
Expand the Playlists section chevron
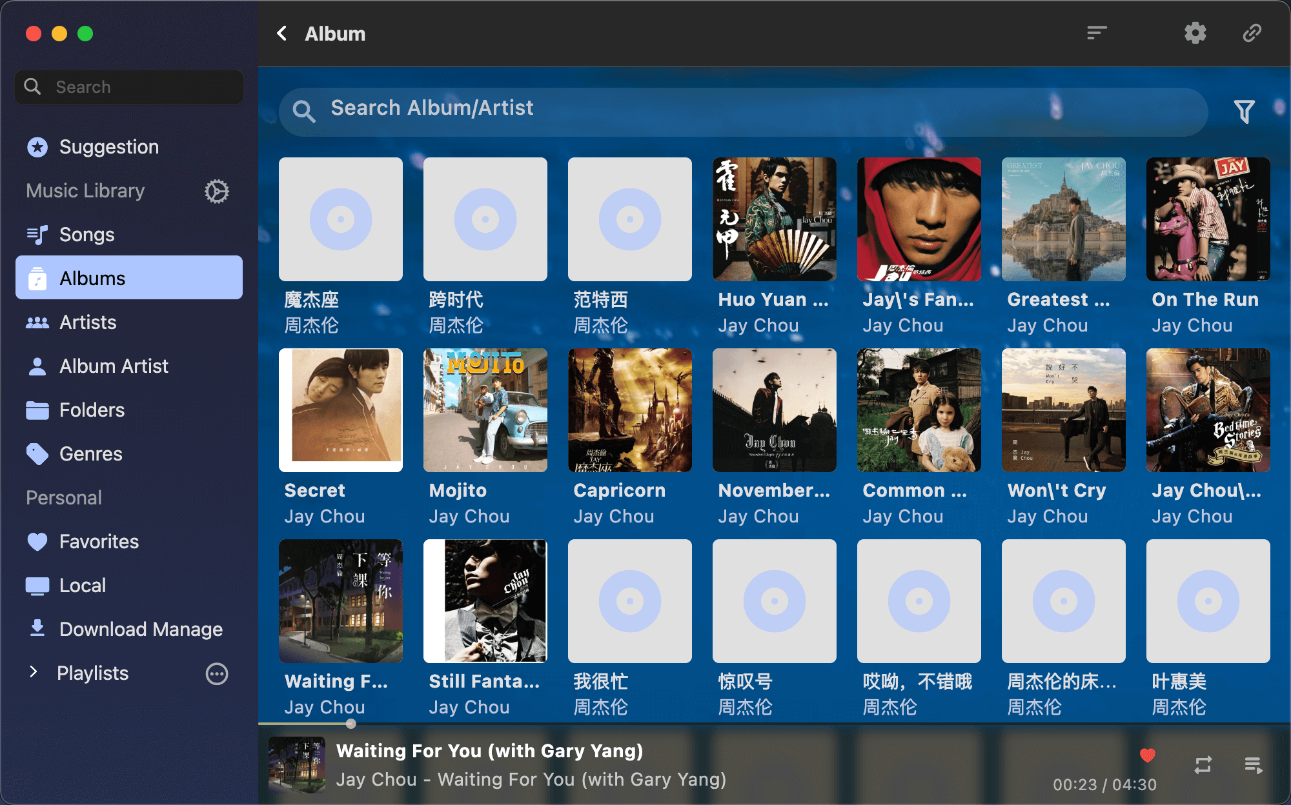tap(34, 672)
